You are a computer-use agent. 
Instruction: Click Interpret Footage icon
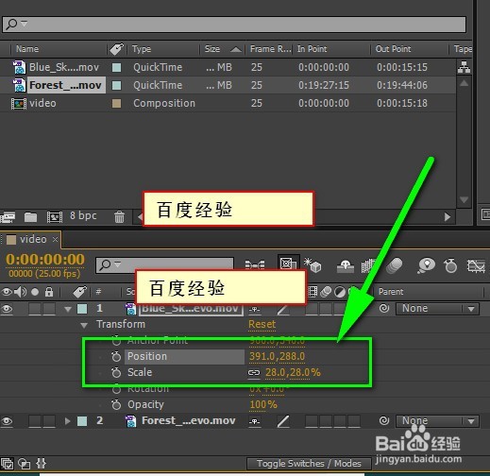tap(8, 216)
